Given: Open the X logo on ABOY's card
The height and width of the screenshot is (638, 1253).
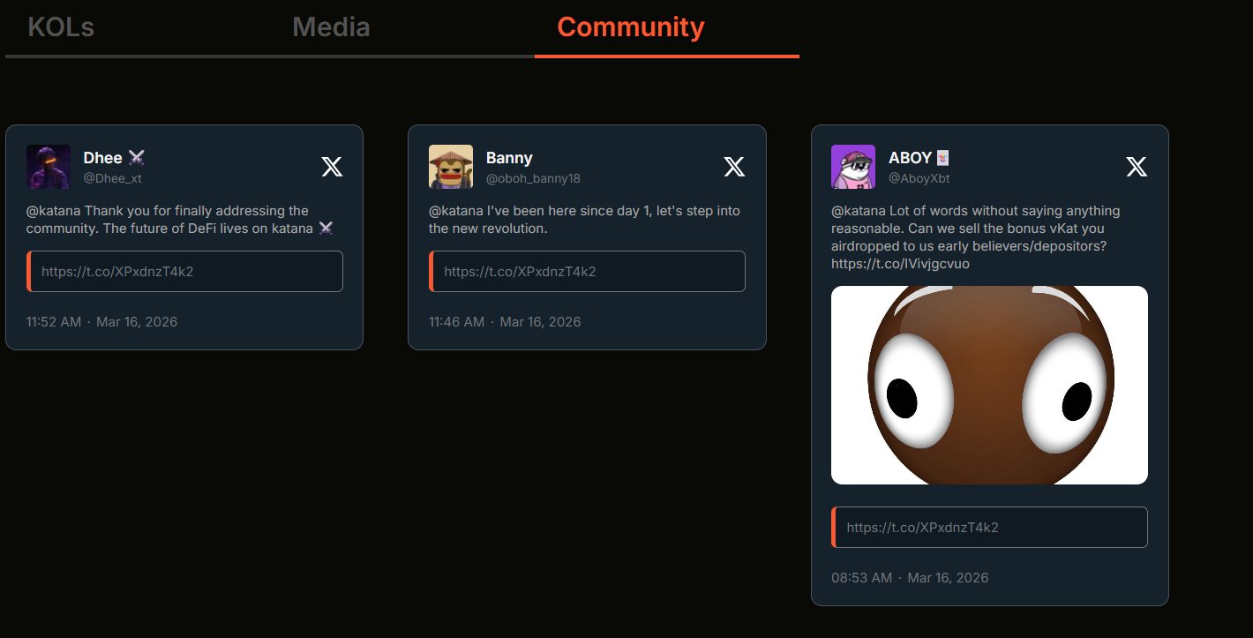Looking at the screenshot, I should (x=1137, y=167).
